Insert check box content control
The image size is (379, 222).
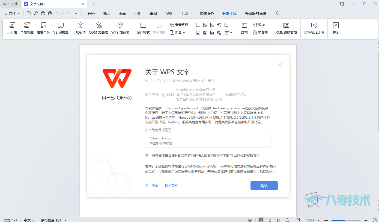pyautogui.click(x=226, y=25)
